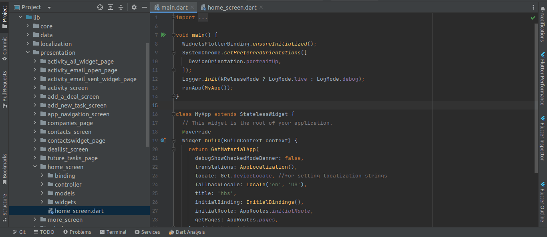Click the Collapse All icon in Project panel
The height and width of the screenshot is (237, 547).
pos(121,7)
